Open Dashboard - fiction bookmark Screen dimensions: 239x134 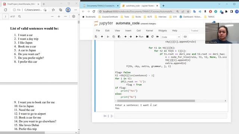coord(190,17)
